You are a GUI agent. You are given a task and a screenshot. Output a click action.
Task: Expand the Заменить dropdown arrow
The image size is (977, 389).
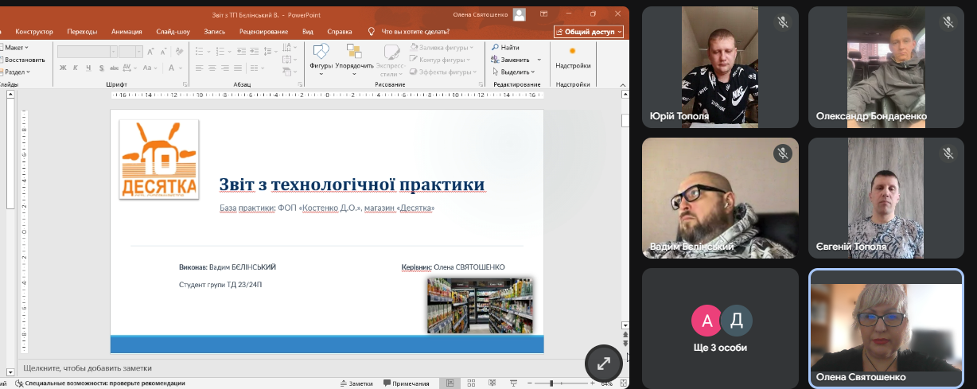coord(539,60)
